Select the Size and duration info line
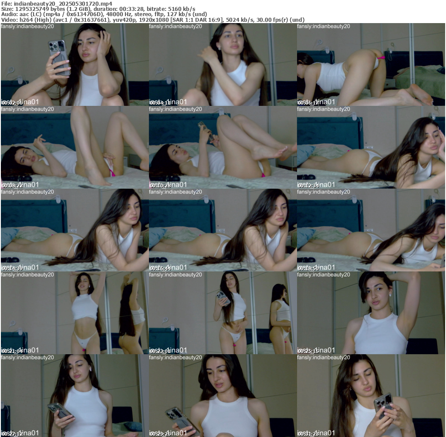 (x=98, y=9)
